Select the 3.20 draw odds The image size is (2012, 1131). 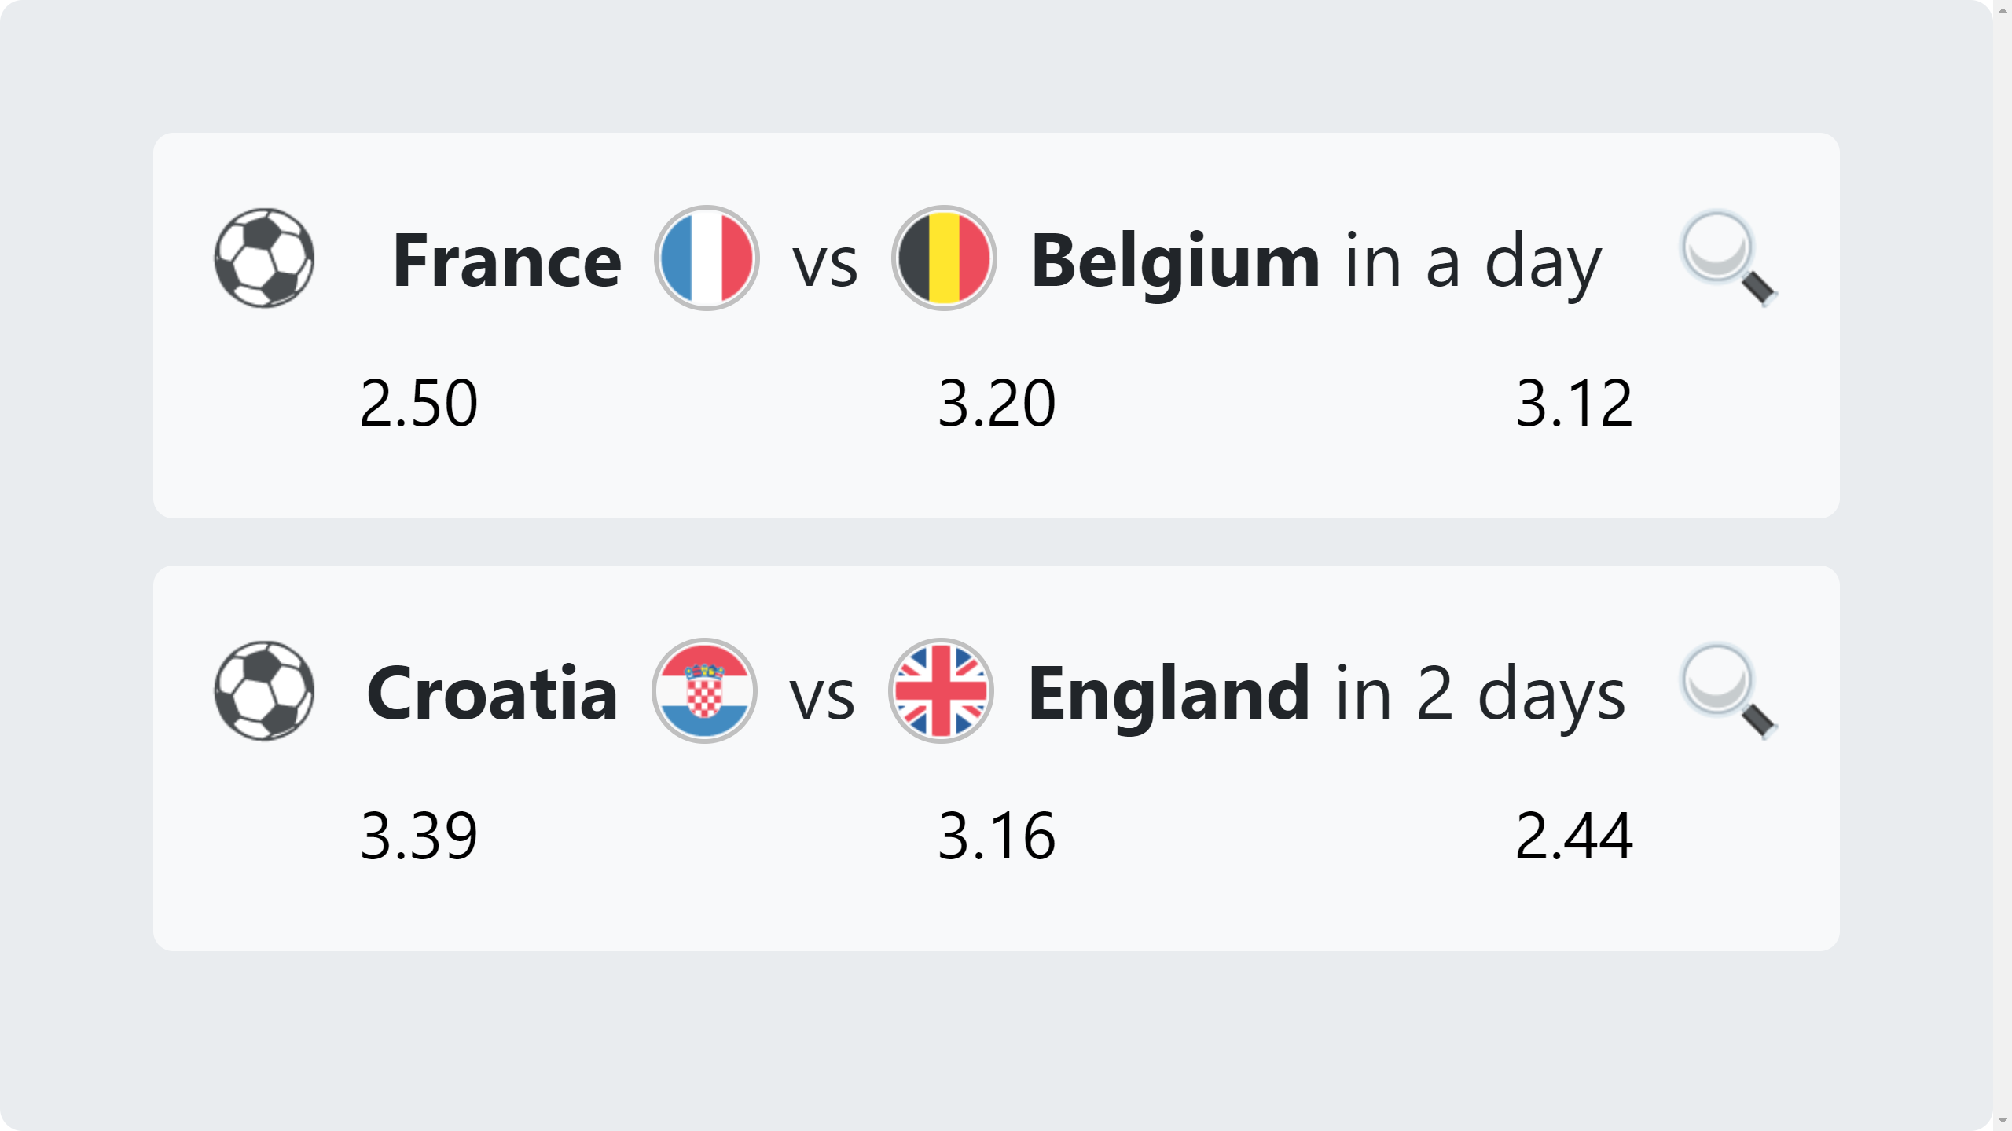[997, 403]
